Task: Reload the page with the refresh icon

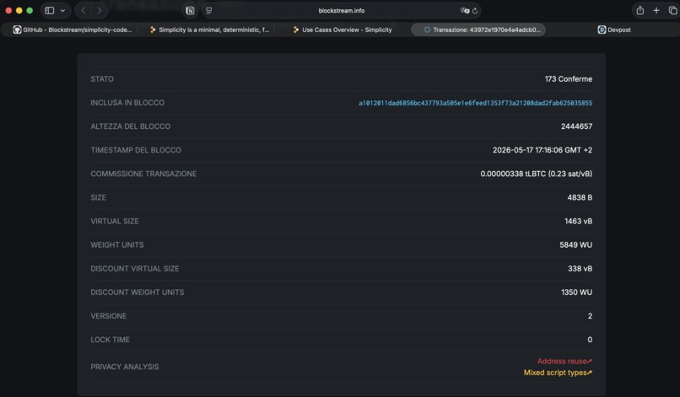Action: (x=475, y=11)
